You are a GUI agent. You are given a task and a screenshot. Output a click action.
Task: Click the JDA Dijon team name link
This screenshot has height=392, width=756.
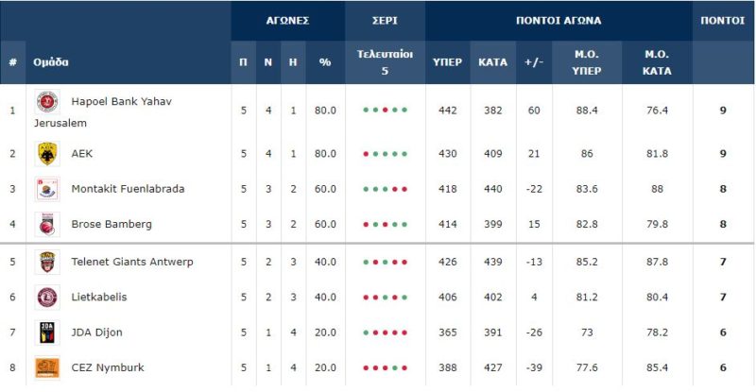tap(96, 332)
